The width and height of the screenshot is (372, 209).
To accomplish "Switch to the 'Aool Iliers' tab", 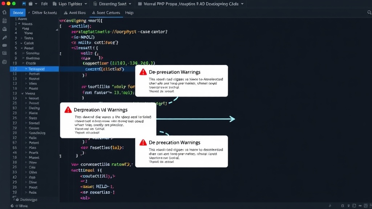I will [75, 13].
